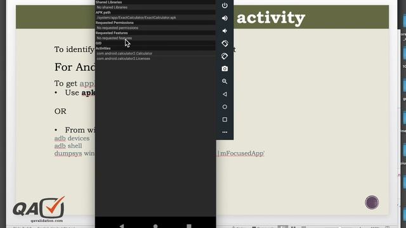This screenshot has height=228, width=406.
Task: Click the emulator volume down icon
Action: (x=225, y=31)
